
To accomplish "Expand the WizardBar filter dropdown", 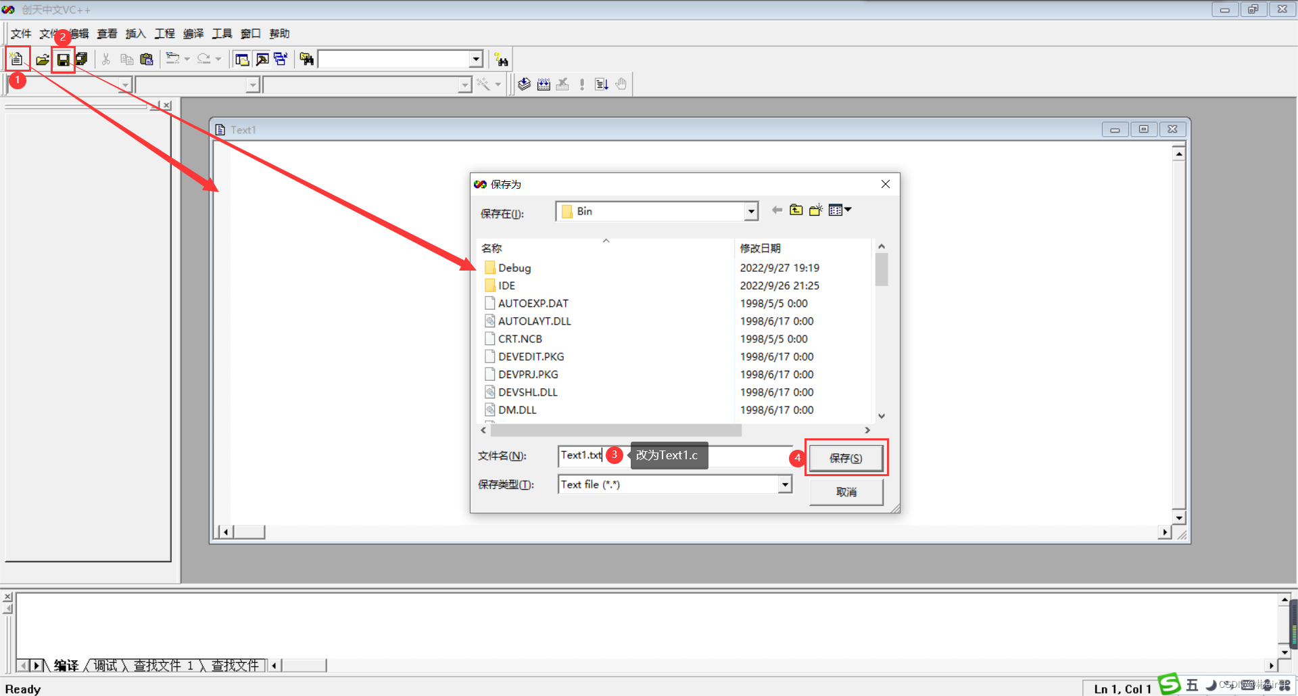I will click(x=253, y=85).
